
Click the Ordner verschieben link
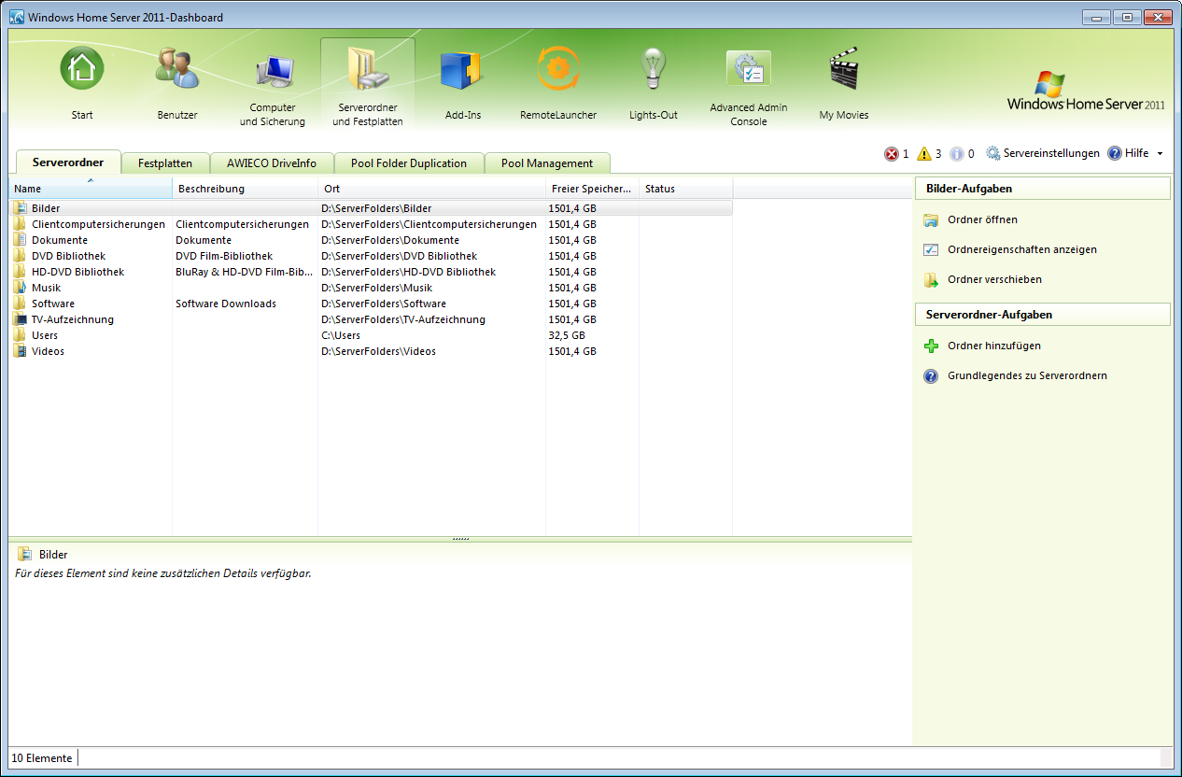(994, 280)
